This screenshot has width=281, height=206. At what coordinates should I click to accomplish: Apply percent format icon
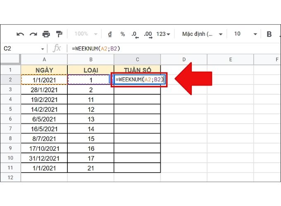[123, 34]
